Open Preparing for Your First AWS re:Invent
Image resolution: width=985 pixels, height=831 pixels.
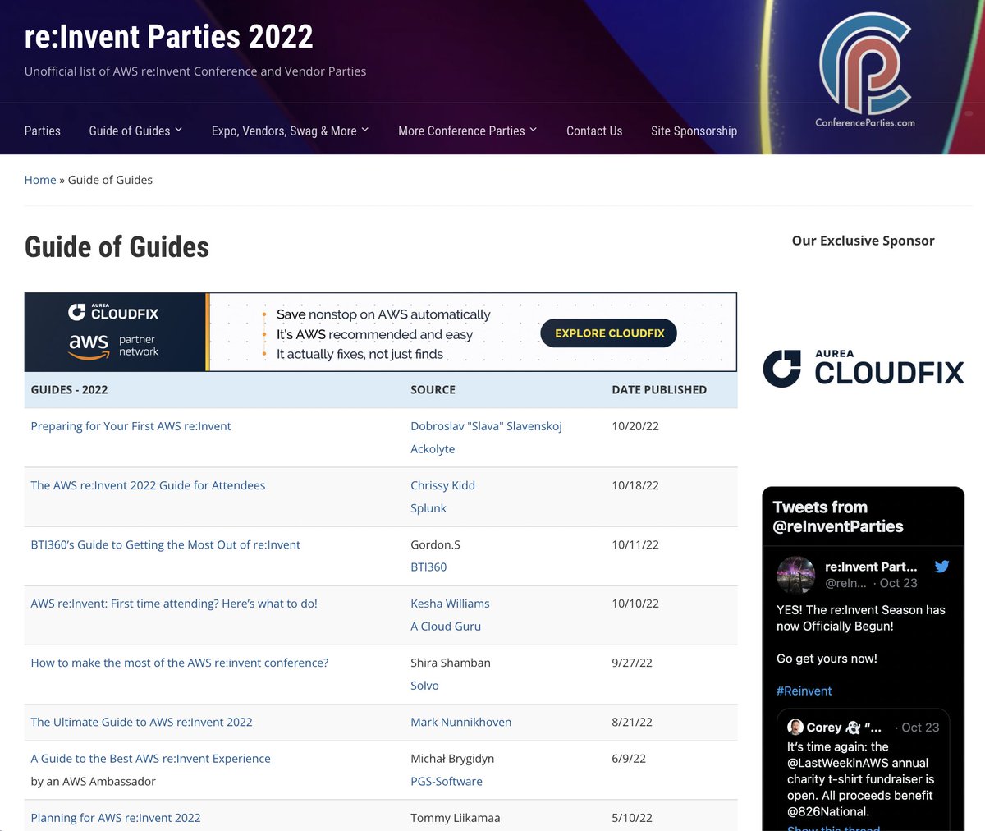click(x=131, y=426)
